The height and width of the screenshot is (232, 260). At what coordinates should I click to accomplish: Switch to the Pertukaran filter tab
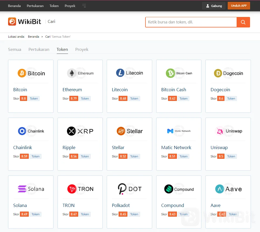coord(39,50)
